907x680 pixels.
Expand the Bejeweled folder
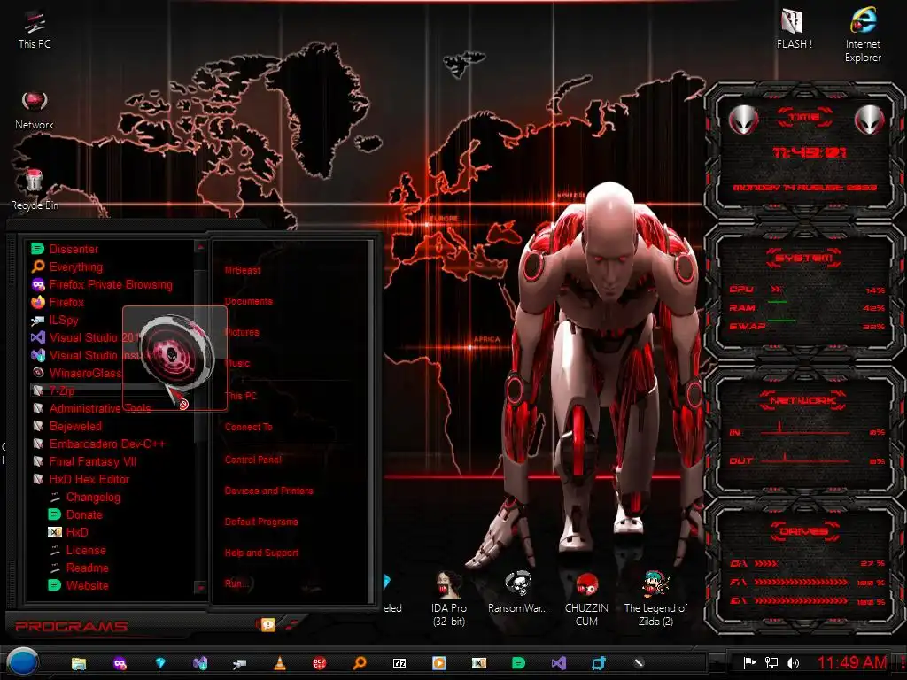pos(67,426)
